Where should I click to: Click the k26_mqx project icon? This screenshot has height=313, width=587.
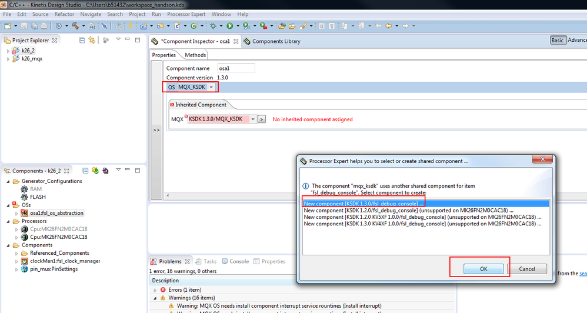[16, 58]
